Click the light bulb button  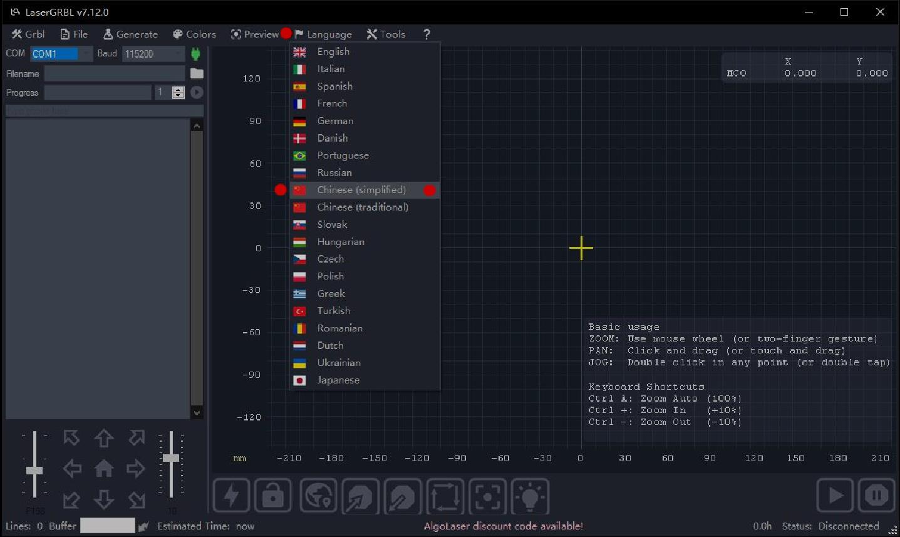pos(530,496)
